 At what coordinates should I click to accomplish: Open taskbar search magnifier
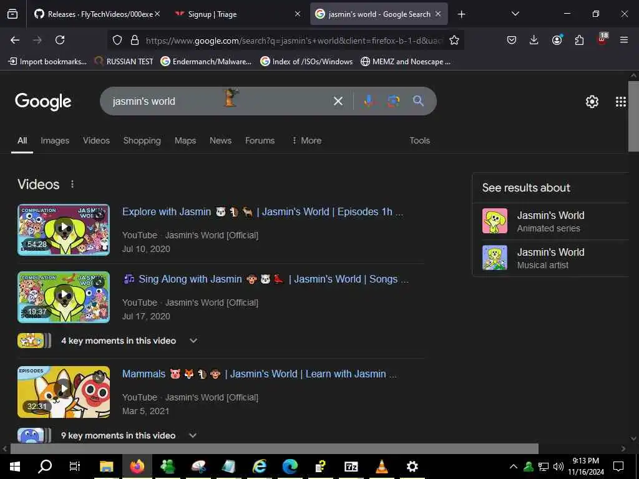point(45,467)
